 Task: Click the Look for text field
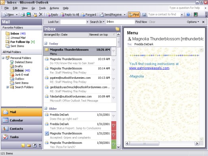click(73, 22)
